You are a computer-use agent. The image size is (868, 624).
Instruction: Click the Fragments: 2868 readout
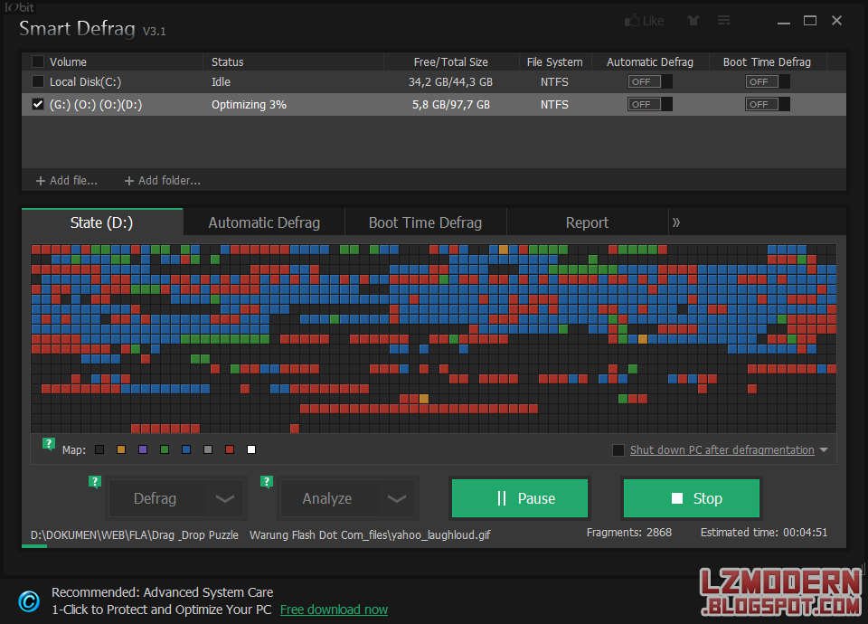[x=629, y=533]
